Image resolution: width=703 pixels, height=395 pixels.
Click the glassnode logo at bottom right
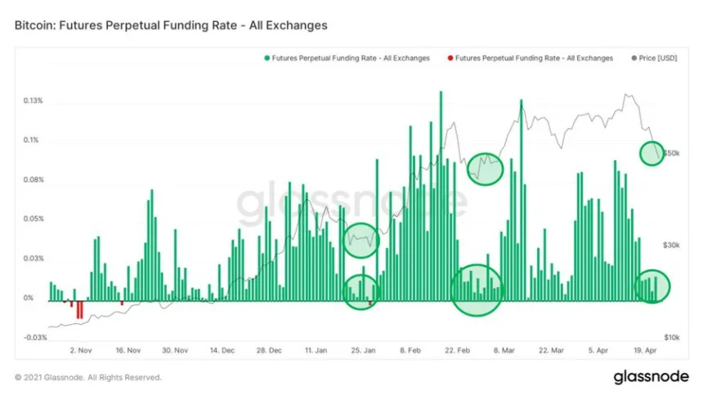click(650, 377)
